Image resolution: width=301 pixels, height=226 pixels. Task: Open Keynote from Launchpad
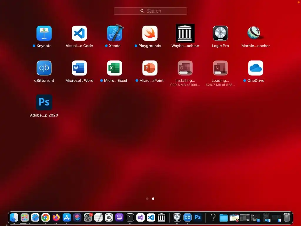tap(44, 33)
